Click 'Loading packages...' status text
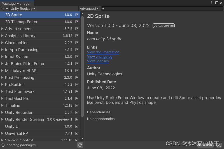 tap(22, 145)
